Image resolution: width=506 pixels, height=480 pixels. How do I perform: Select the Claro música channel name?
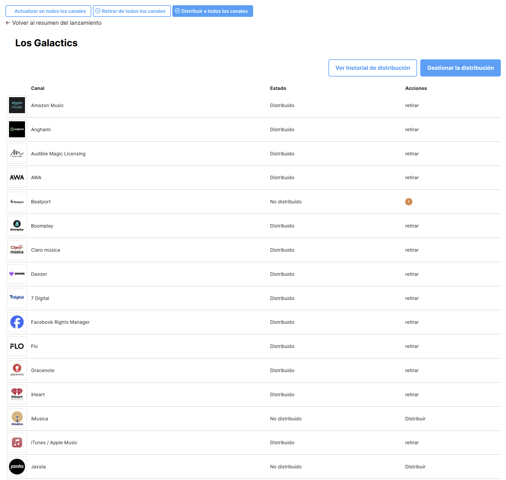click(45, 250)
